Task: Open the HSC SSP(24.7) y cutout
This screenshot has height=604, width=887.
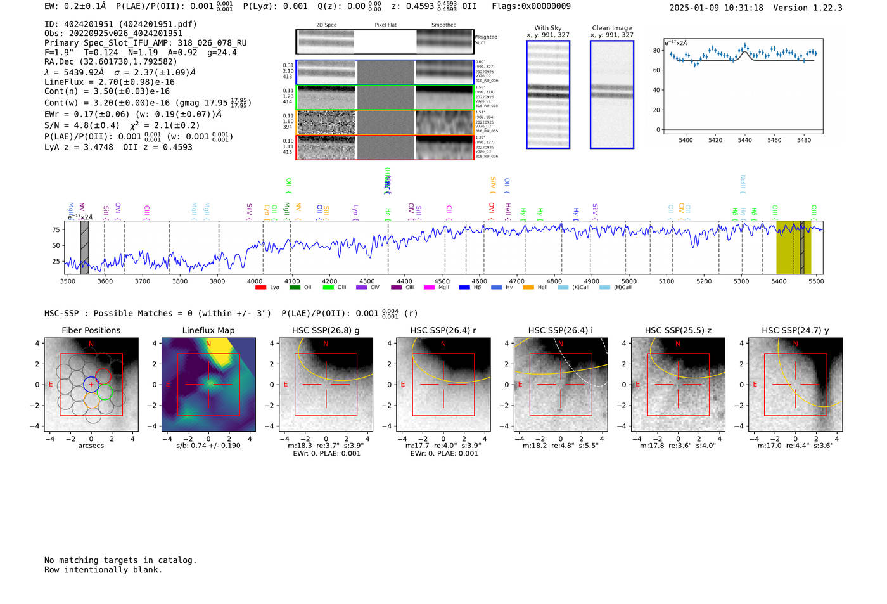Action: pos(796,385)
